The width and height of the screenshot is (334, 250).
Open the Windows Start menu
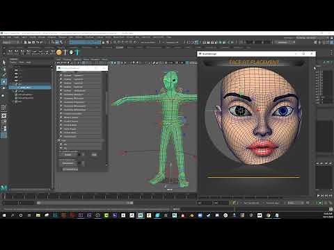coord(4,215)
